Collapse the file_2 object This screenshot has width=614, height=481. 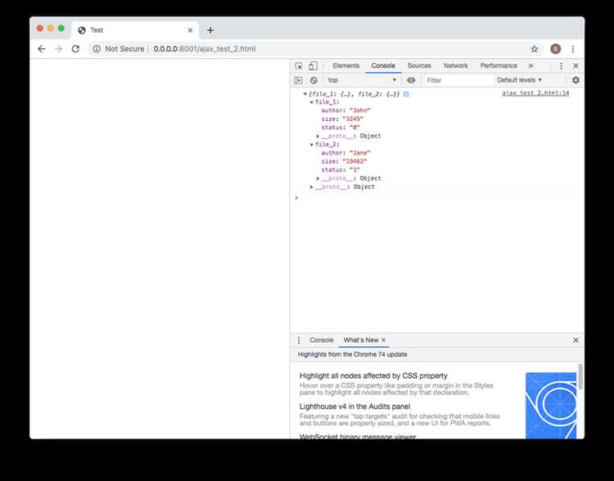[312, 145]
